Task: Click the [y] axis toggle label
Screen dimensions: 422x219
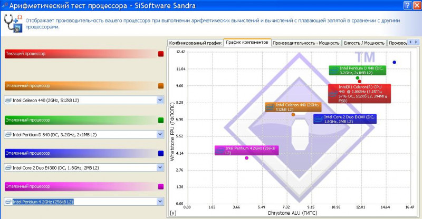Action: tap(173, 213)
